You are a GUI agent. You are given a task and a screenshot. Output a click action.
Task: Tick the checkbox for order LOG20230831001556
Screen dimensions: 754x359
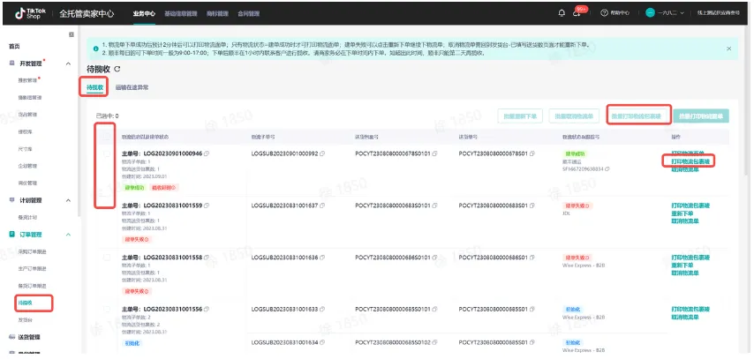click(106, 309)
